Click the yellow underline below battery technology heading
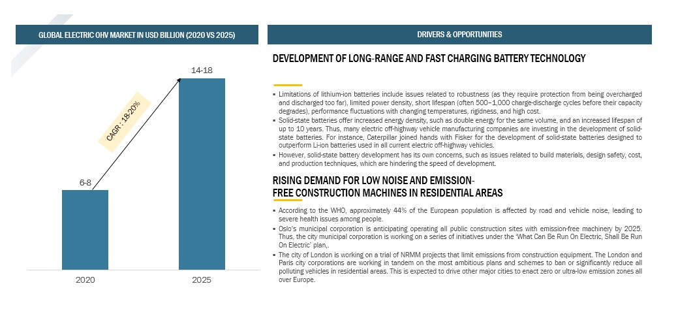The height and width of the screenshot is (335, 693). [287, 85]
